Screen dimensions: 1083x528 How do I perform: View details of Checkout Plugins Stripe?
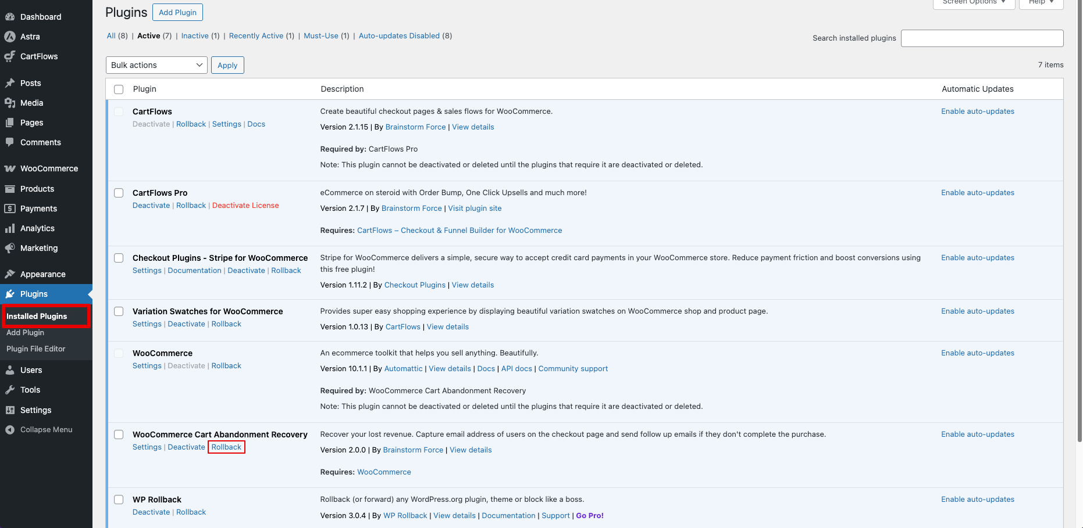(x=473, y=285)
